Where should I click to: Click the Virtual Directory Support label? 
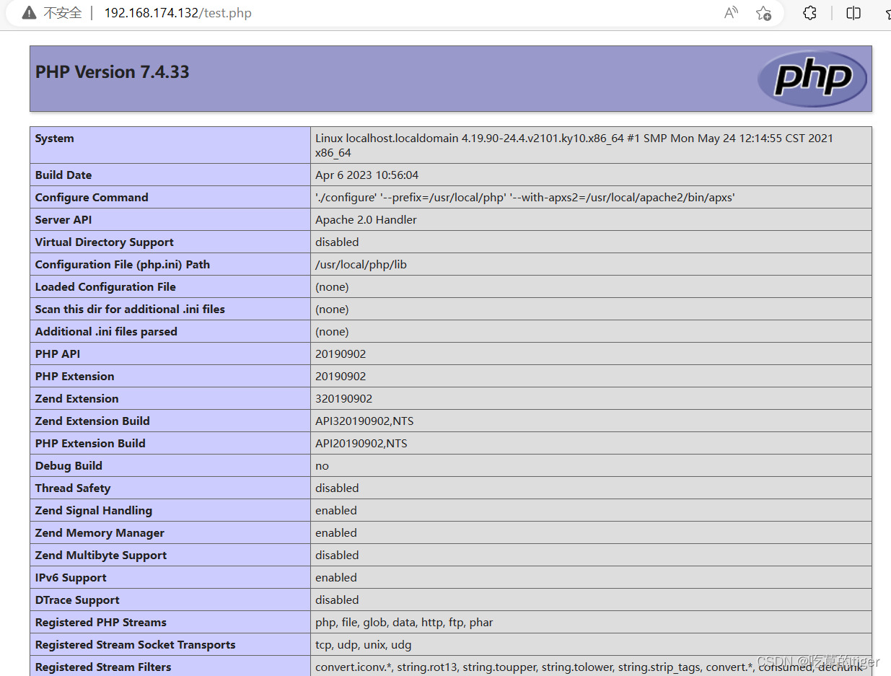point(105,242)
